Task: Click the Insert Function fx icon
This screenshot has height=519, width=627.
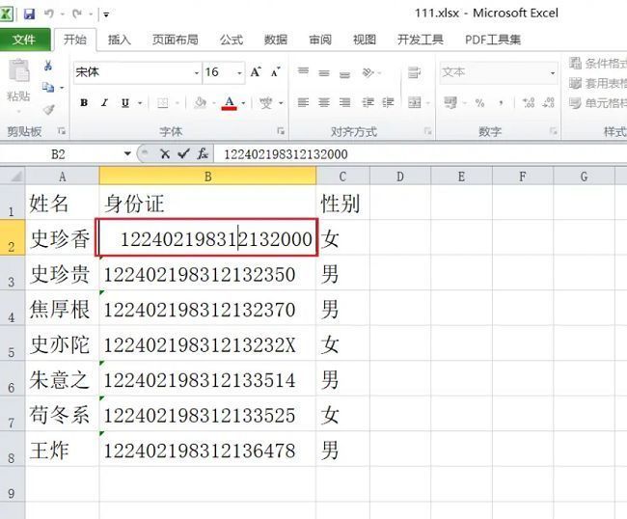Action: pyautogui.click(x=203, y=153)
